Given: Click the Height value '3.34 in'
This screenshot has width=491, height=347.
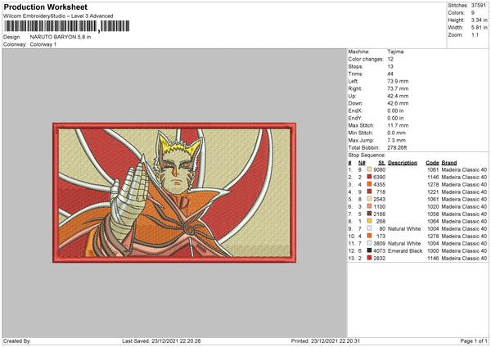Looking at the screenshot, I should tap(479, 20).
